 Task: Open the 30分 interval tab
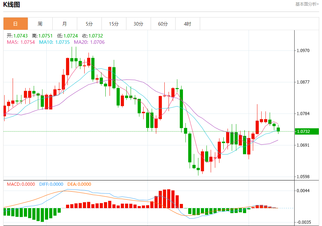point(138,24)
